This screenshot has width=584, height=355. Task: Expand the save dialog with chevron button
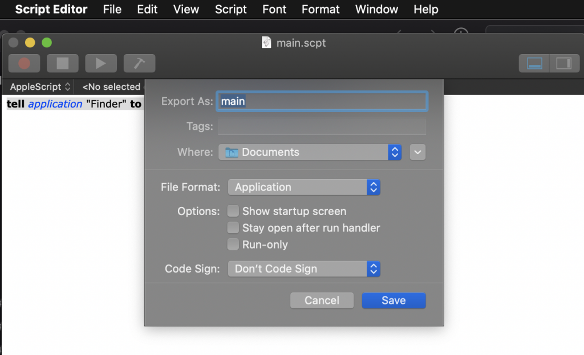pos(417,152)
